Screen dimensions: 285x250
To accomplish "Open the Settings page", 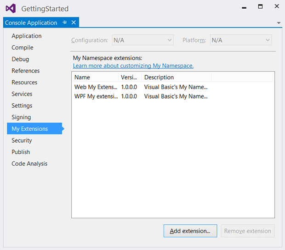I will [22, 106].
